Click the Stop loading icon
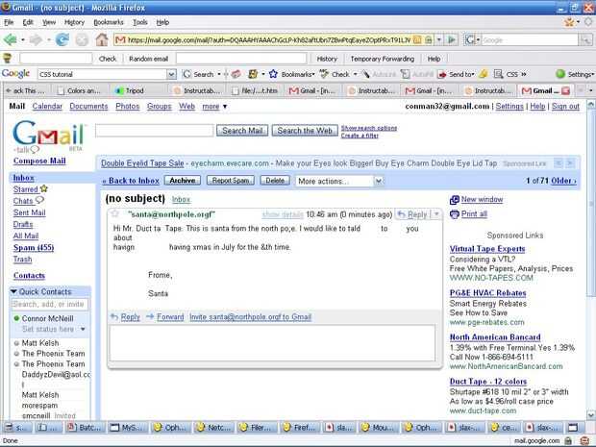Image resolution: width=596 pixels, height=447 pixels. tap(82, 39)
